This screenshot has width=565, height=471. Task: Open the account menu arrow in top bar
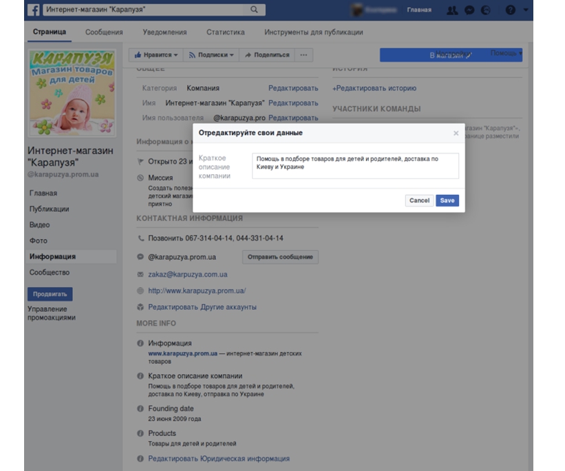click(526, 10)
